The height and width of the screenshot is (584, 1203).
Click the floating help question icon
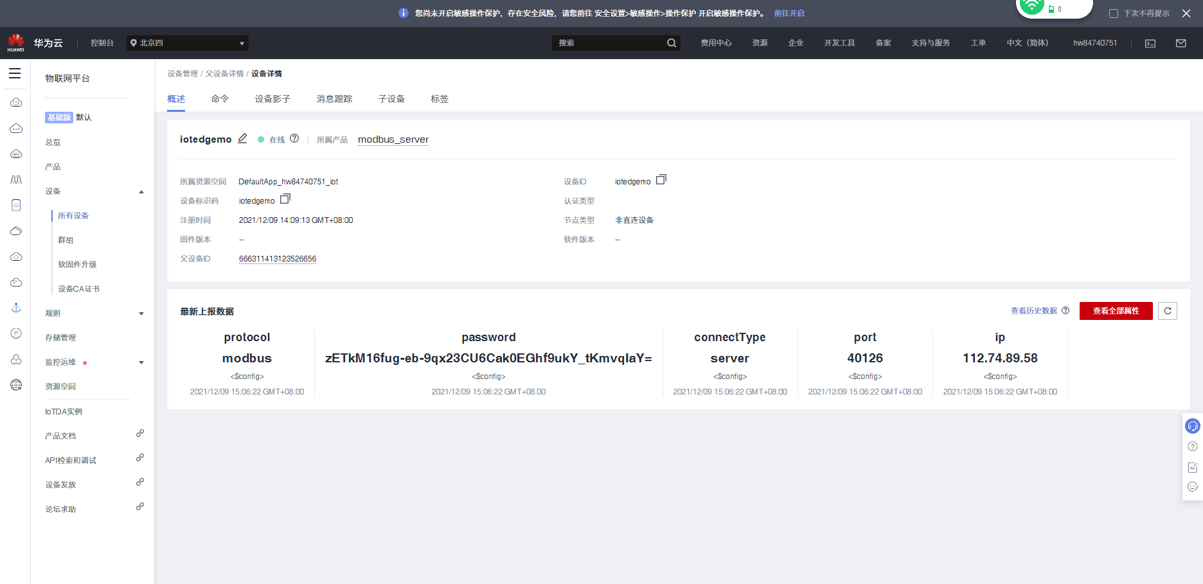(1193, 447)
